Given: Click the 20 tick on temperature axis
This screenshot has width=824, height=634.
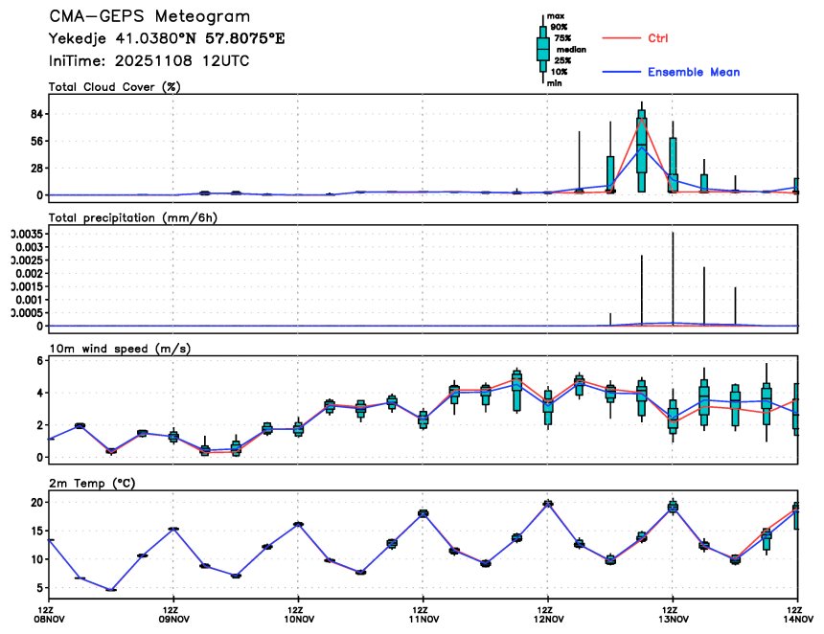Looking at the screenshot, I should point(38,503).
